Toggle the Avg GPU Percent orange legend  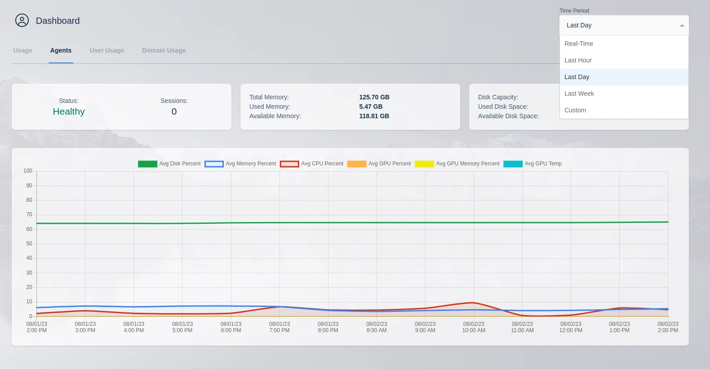357,164
